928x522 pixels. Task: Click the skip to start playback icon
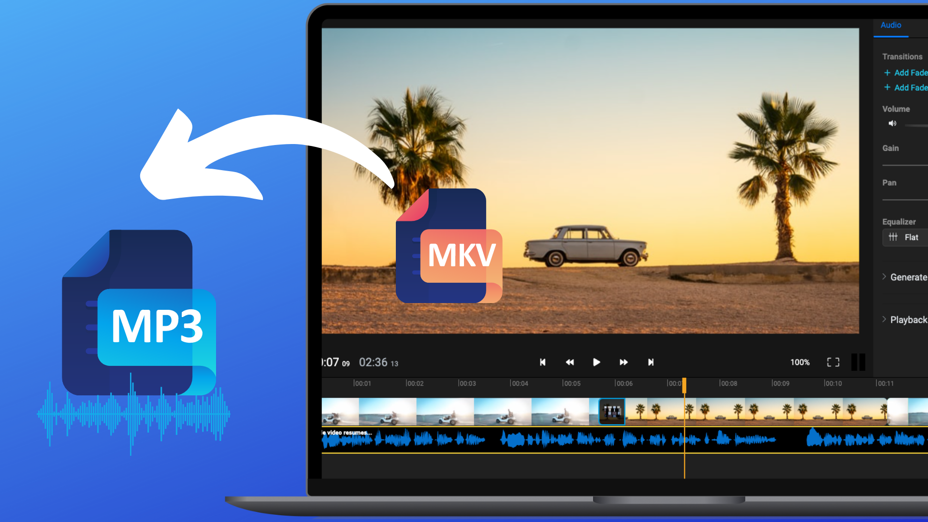[541, 362]
